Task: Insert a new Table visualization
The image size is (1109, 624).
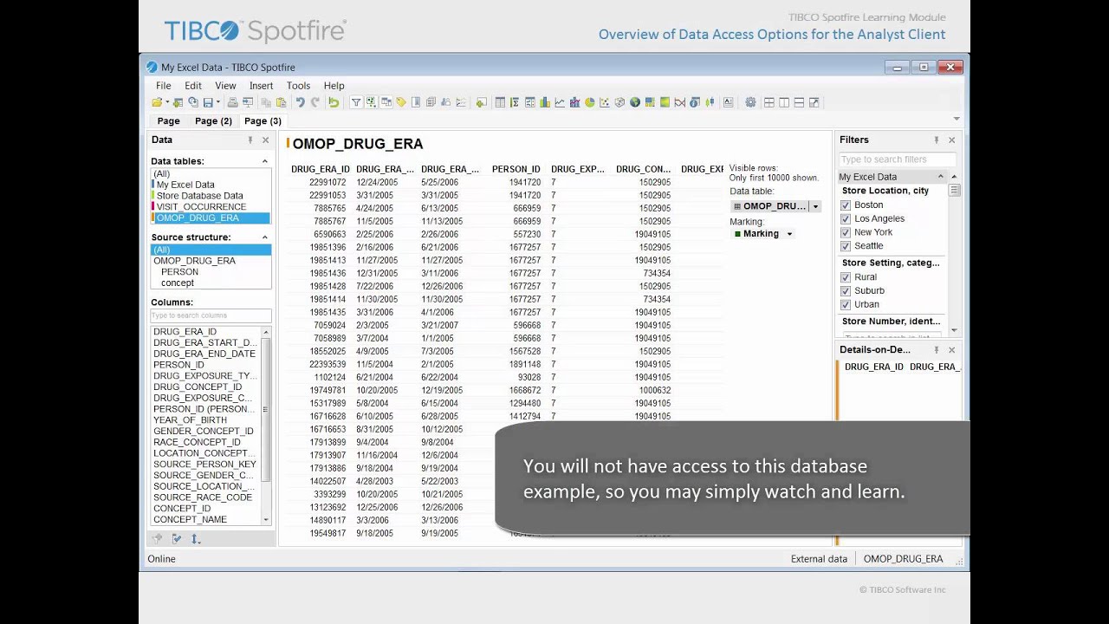Action: 500,102
